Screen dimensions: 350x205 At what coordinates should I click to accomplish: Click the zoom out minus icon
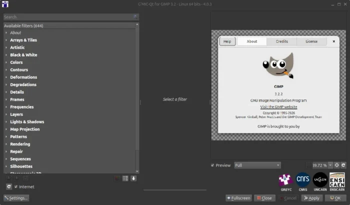(x=308, y=165)
